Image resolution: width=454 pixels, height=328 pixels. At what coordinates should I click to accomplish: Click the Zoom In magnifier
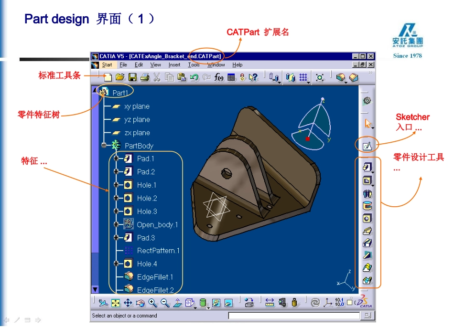point(152,303)
